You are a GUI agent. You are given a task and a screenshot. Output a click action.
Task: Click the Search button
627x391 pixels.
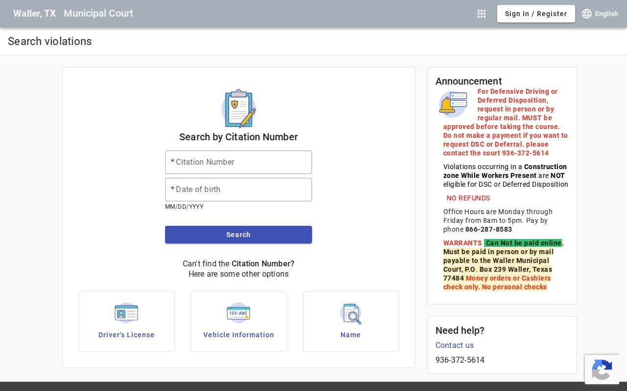[239, 235]
